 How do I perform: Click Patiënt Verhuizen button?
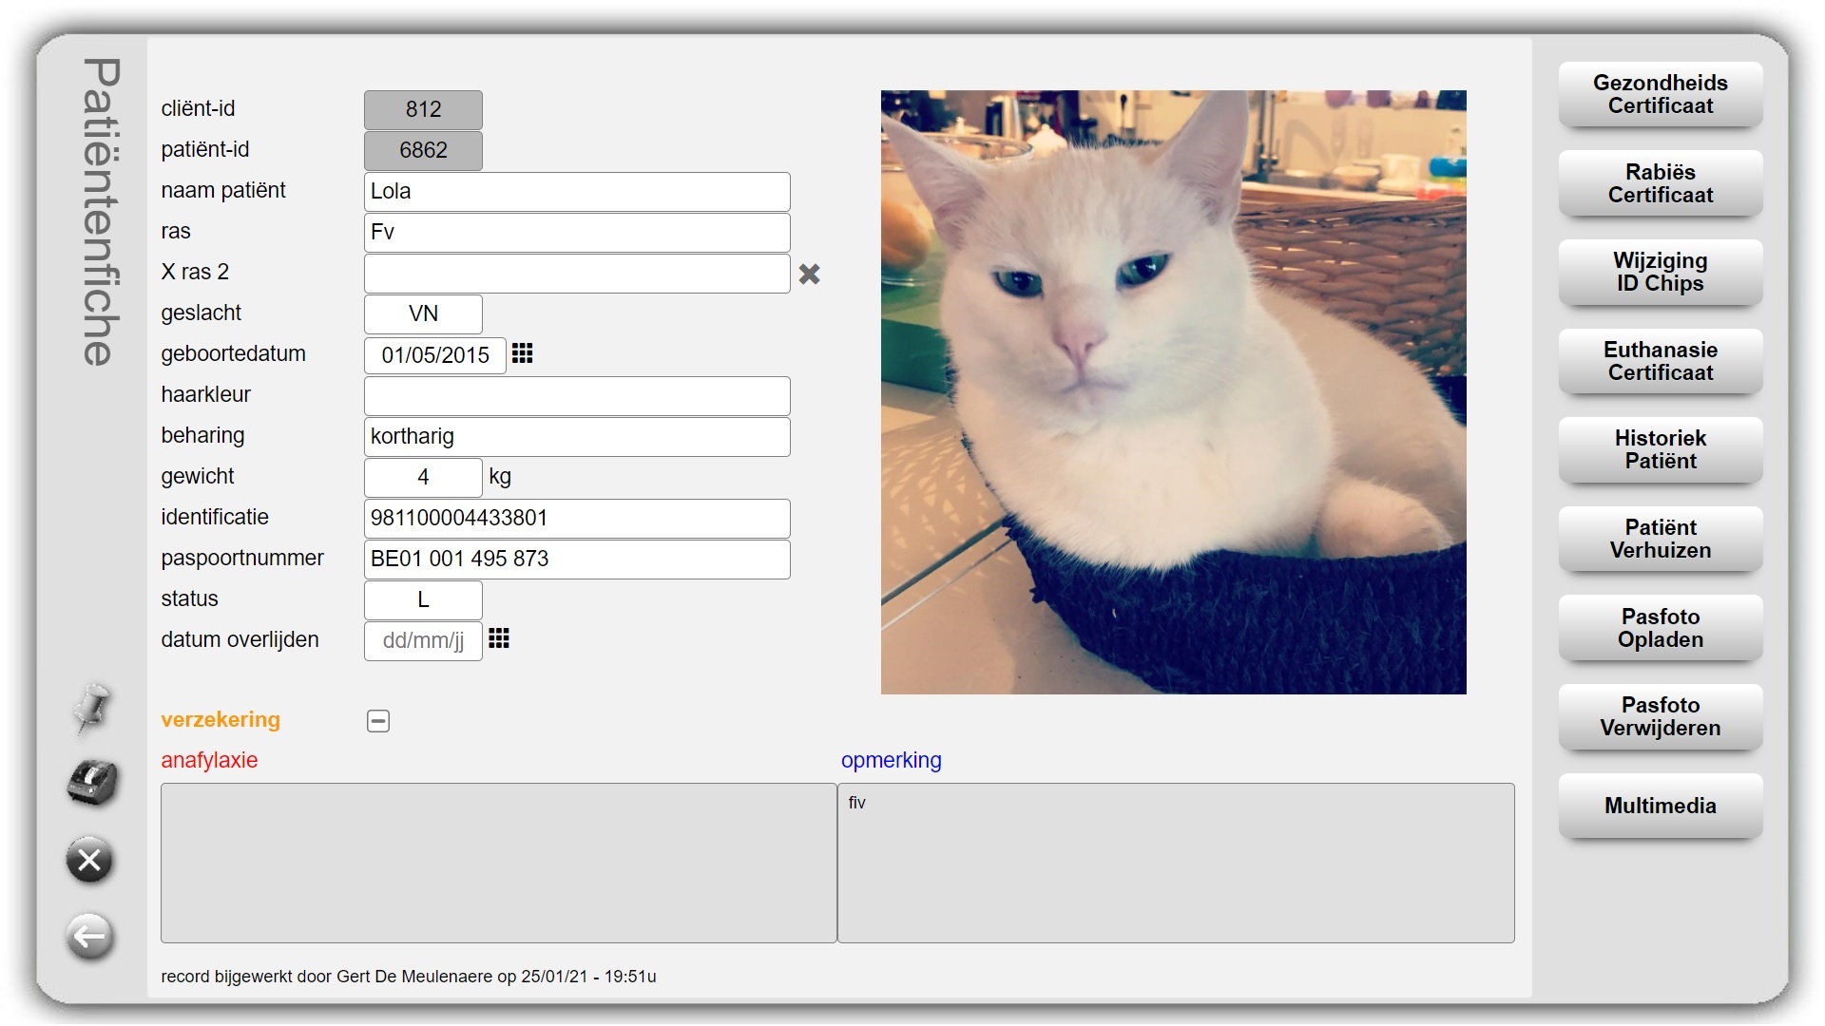pyautogui.click(x=1661, y=539)
